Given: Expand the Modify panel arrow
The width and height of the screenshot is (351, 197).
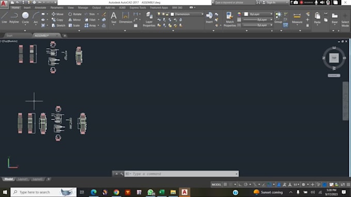Looking at the screenshot, I should (x=79, y=30).
